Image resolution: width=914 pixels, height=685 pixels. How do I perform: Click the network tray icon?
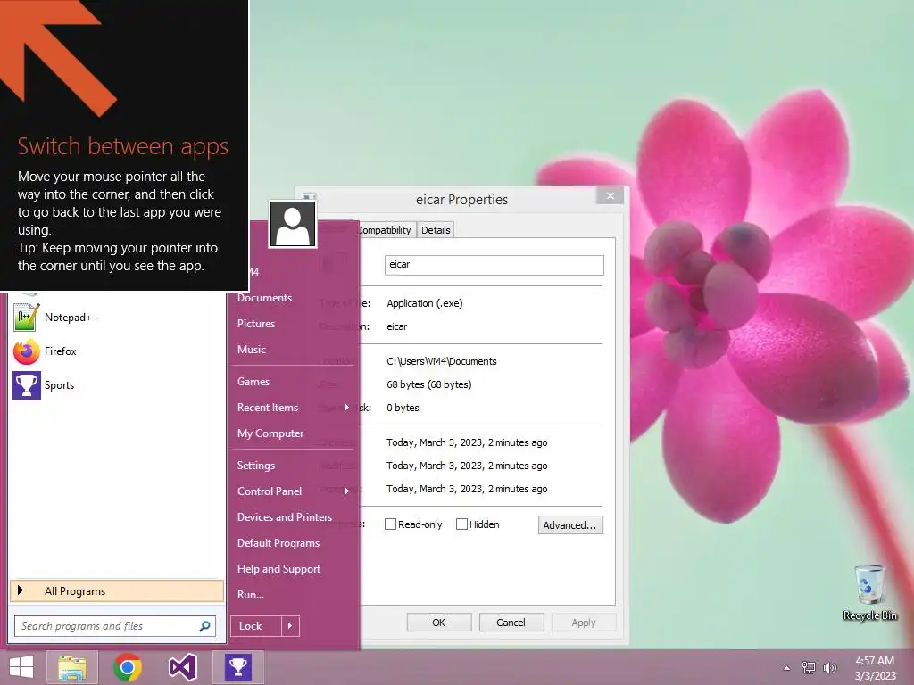[809, 668]
